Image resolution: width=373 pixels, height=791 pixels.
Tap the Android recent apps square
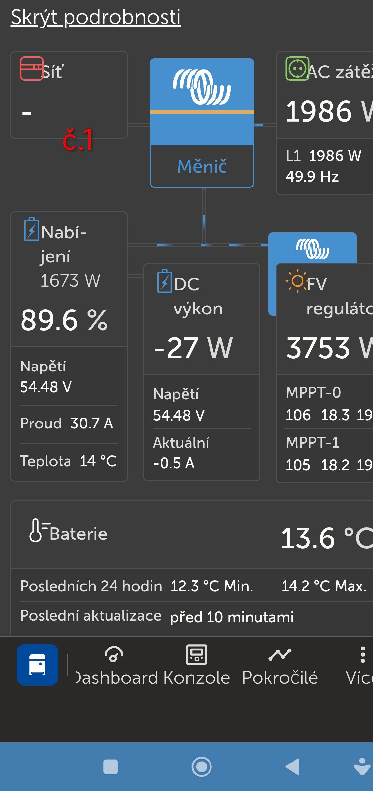click(x=111, y=766)
